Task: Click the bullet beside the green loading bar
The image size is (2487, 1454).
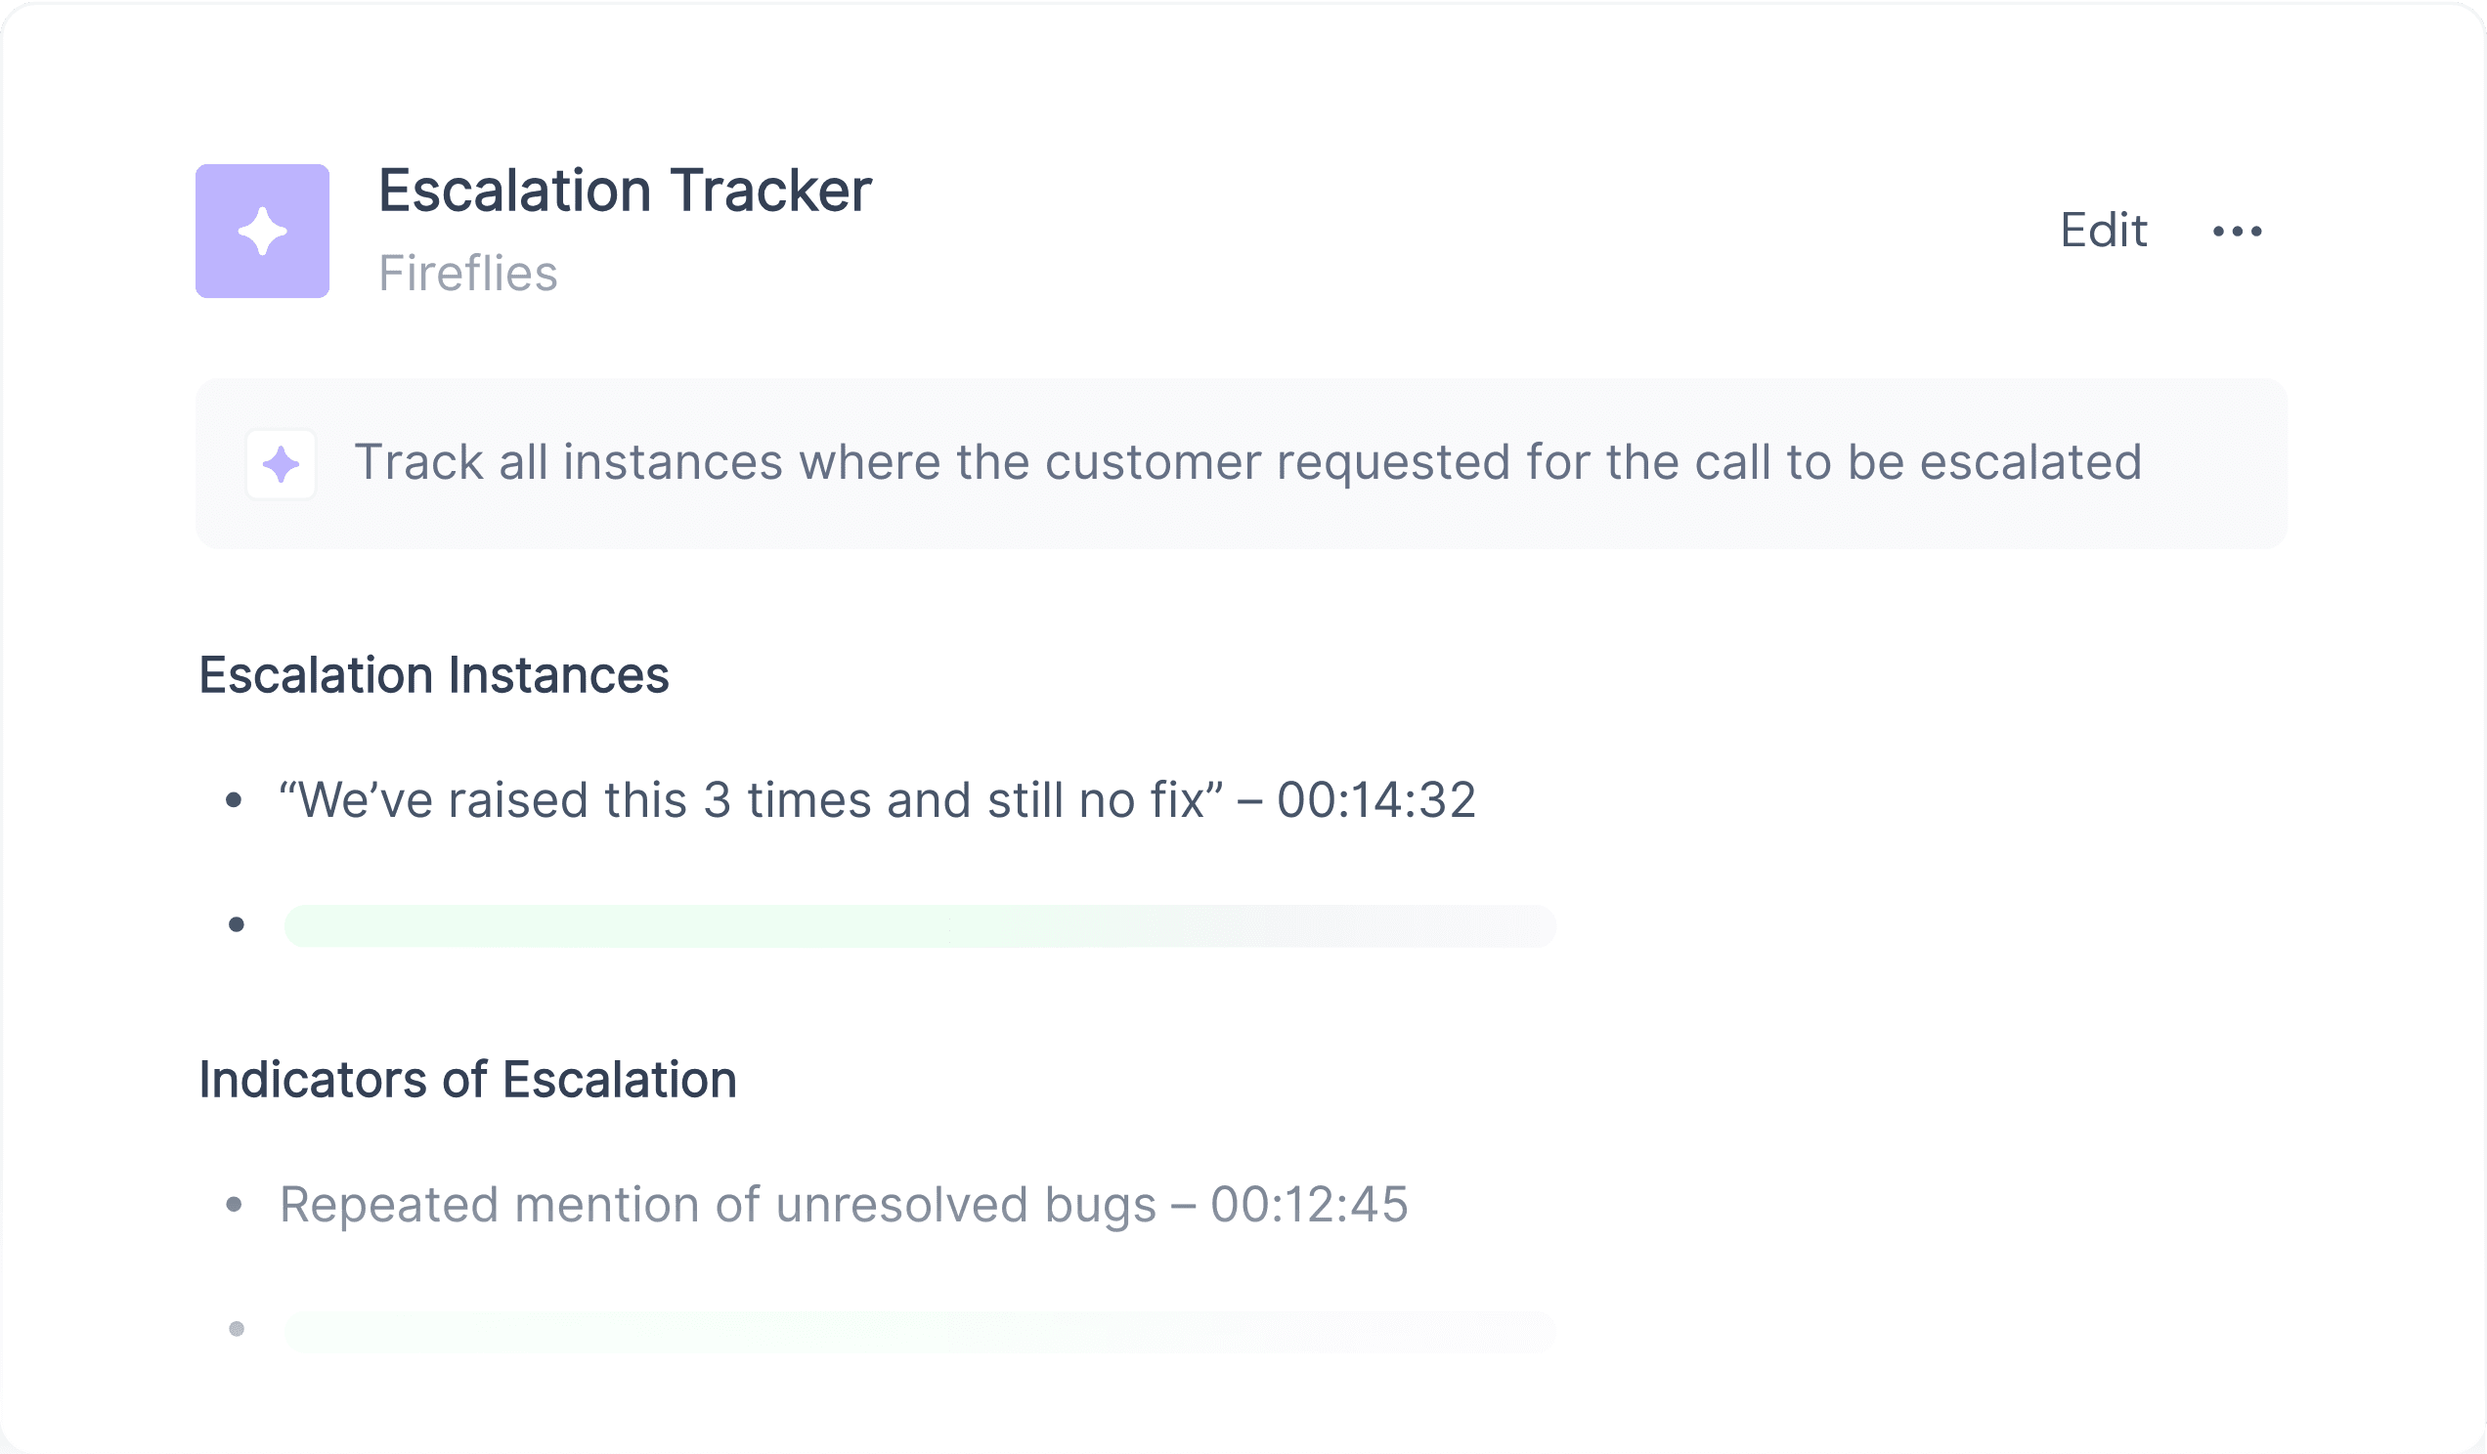Action: click(x=236, y=924)
